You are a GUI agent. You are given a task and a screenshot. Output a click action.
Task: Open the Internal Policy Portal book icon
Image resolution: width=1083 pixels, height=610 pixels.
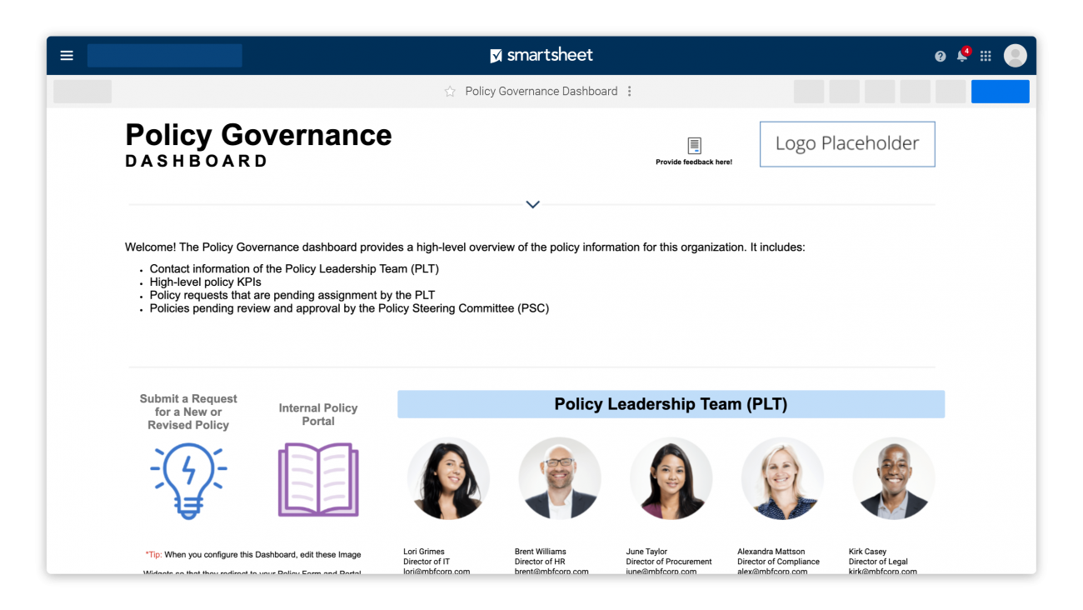click(318, 478)
